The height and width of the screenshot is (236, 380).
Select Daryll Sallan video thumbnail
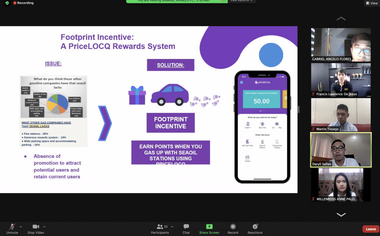(x=341, y=150)
